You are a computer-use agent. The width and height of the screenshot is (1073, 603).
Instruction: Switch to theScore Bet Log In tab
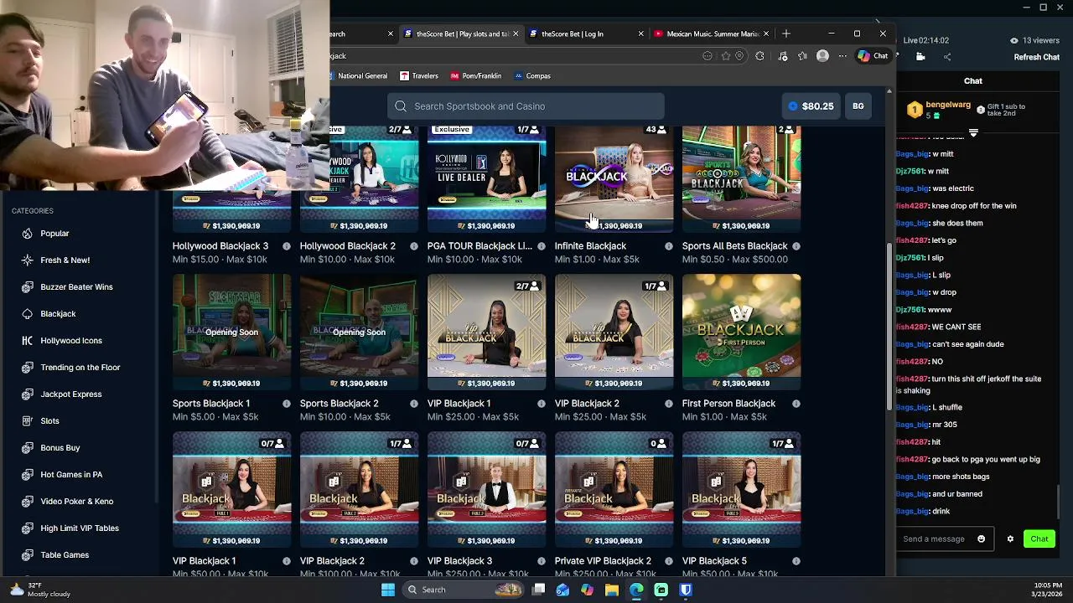584,33
